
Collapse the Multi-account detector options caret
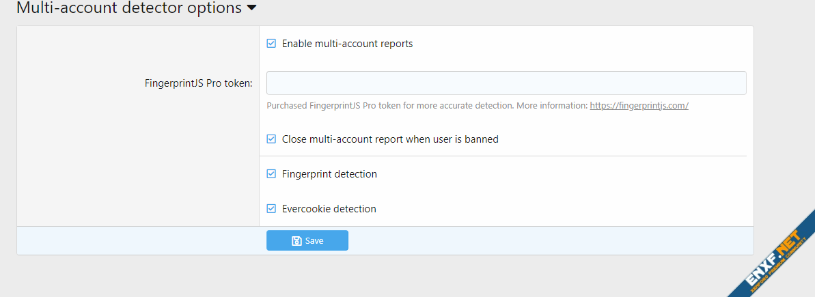(x=251, y=8)
